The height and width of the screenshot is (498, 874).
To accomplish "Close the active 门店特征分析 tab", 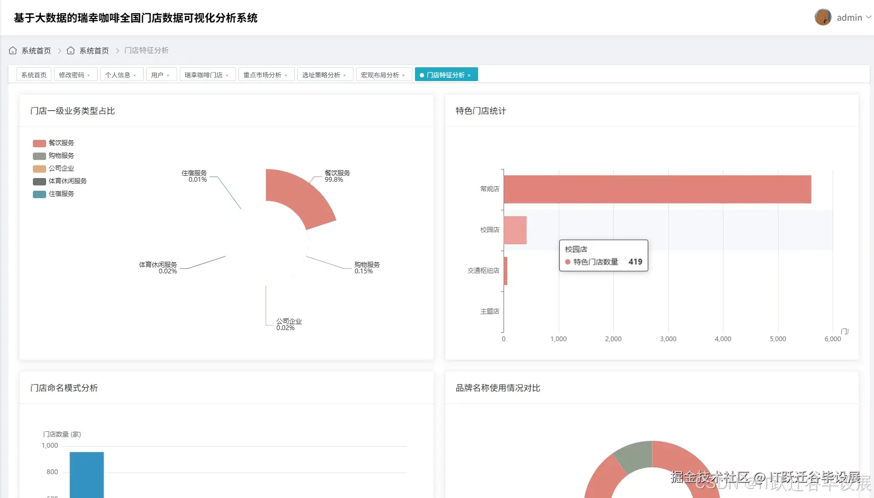I will click(x=469, y=75).
